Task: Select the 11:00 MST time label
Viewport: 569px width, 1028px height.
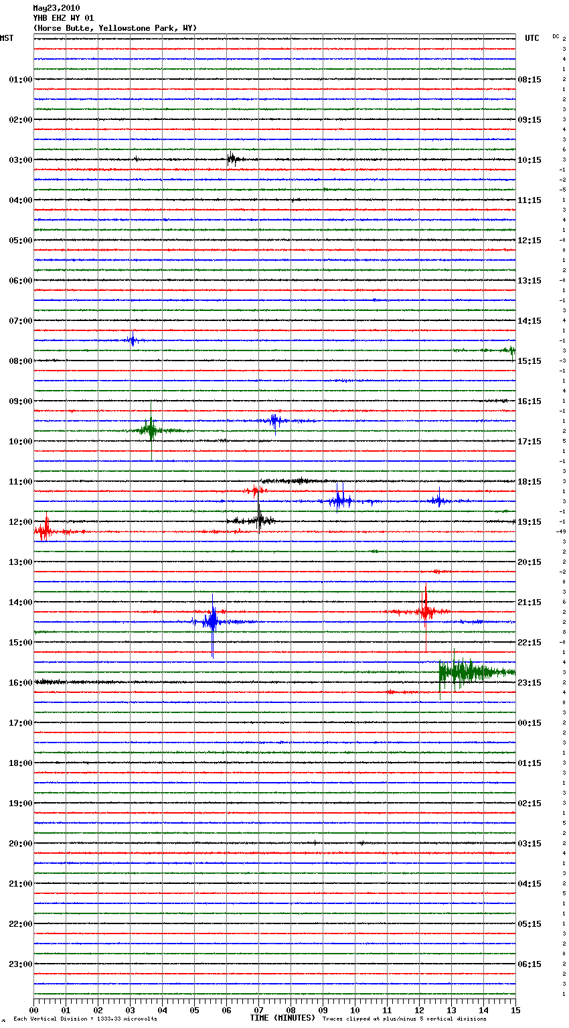Action: click(21, 482)
